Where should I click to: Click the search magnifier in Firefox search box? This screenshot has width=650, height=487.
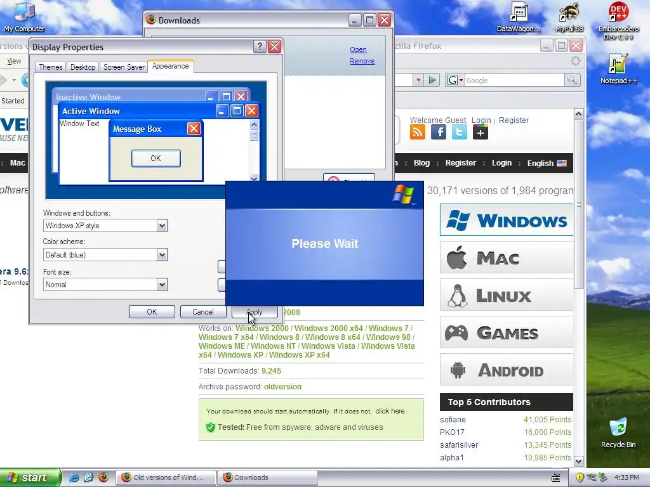pyautogui.click(x=572, y=80)
